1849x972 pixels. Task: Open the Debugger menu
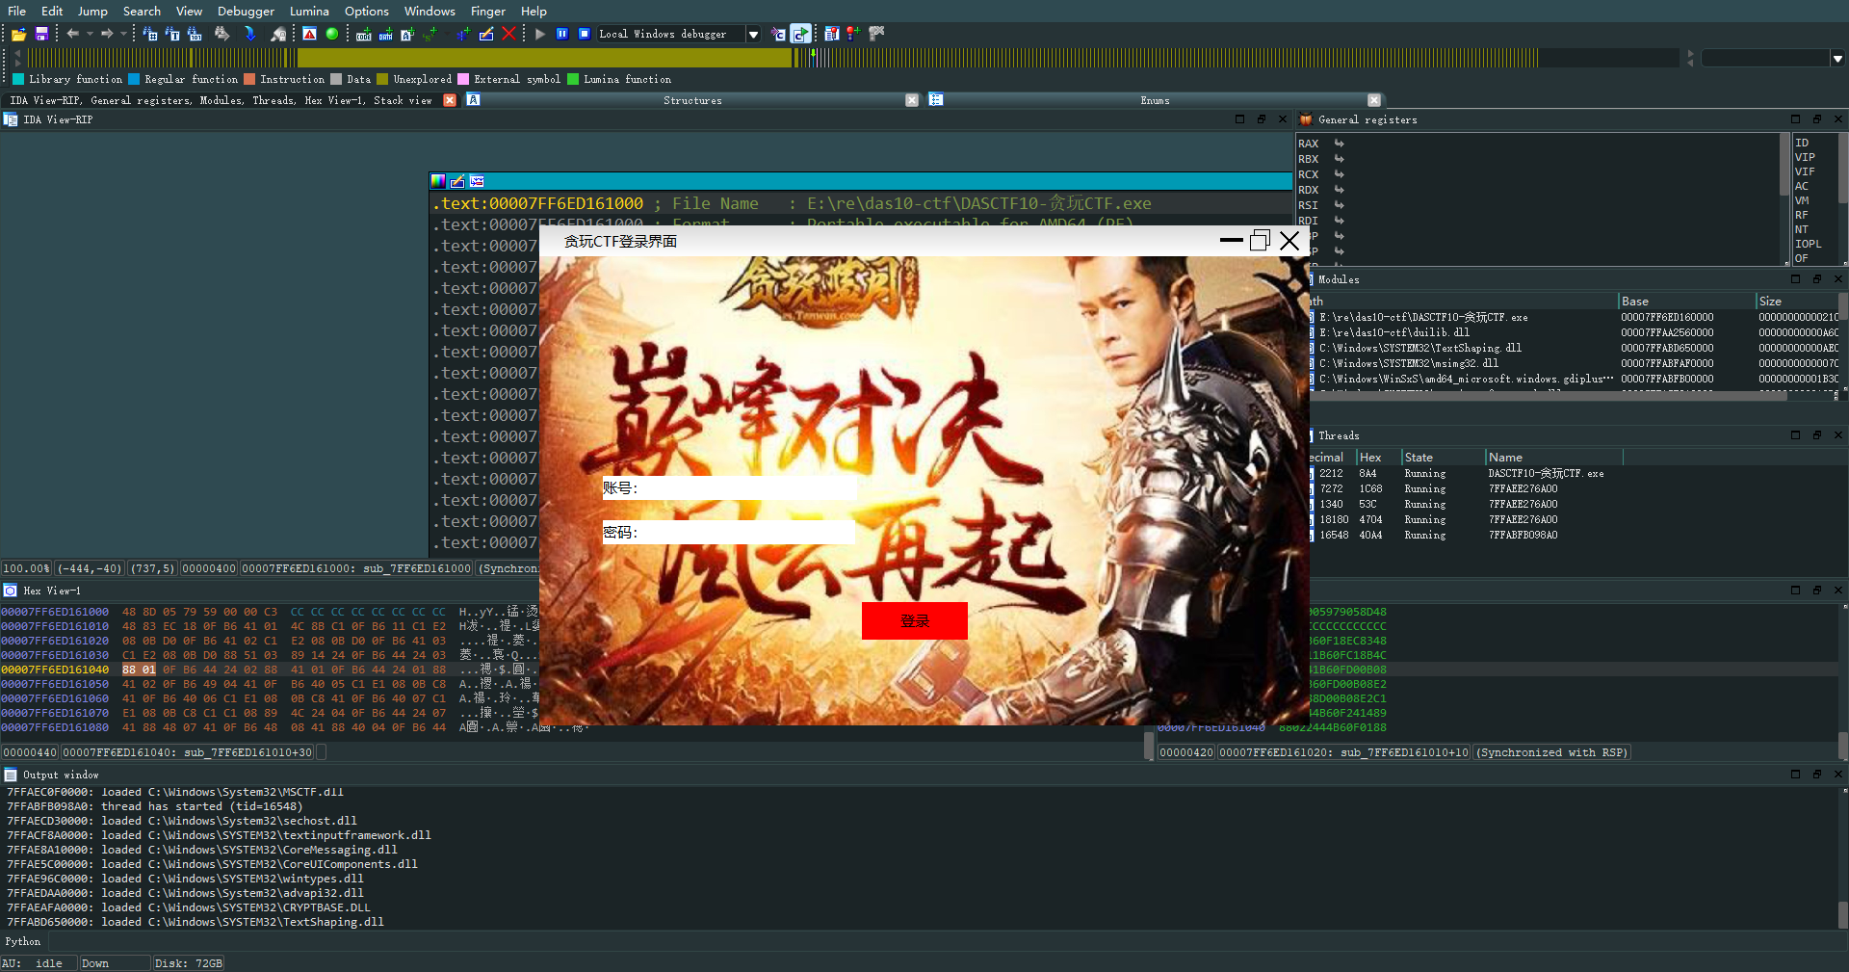[246, 11]
